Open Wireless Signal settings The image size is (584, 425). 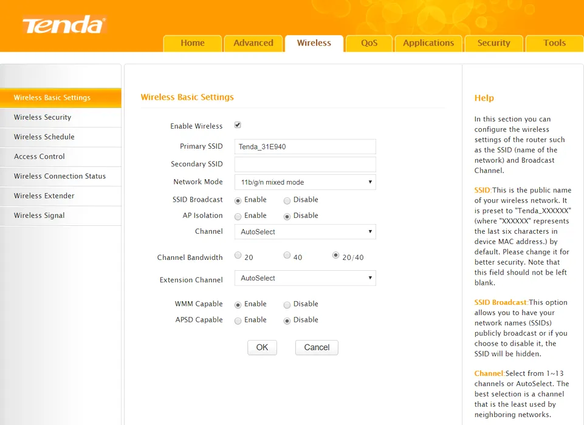tap(61, 216)
